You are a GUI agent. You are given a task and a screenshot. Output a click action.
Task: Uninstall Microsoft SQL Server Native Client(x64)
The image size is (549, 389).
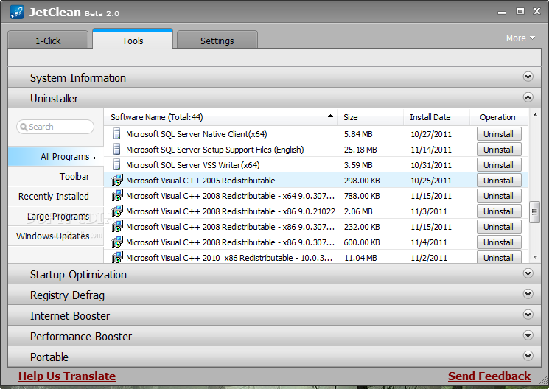pos(499,134)
